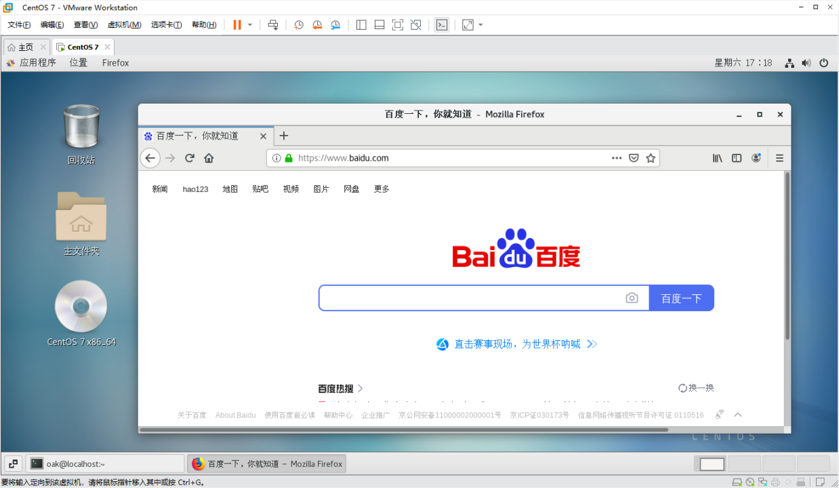Select the 回收站 trash desktop icon
Image resolution: width=839 pixels, height=488 pixels.
pyautogui.click(x=81, y=134)
